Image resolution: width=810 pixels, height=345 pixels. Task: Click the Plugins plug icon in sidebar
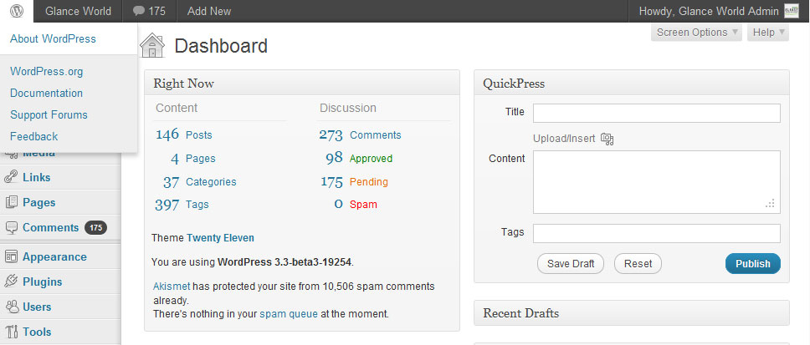click(11, 282)
